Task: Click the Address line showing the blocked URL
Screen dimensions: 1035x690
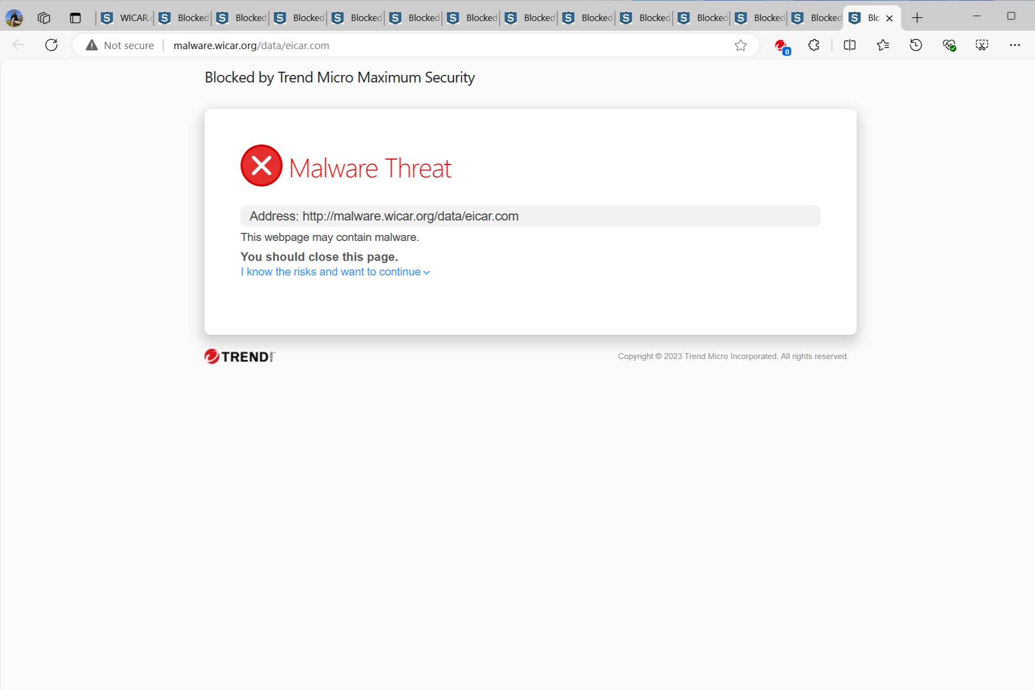Action: [530, 216]
